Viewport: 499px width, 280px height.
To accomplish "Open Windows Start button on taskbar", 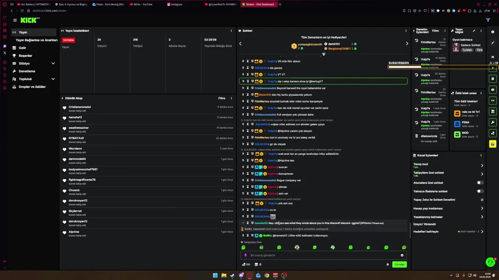I will point(215,275).
